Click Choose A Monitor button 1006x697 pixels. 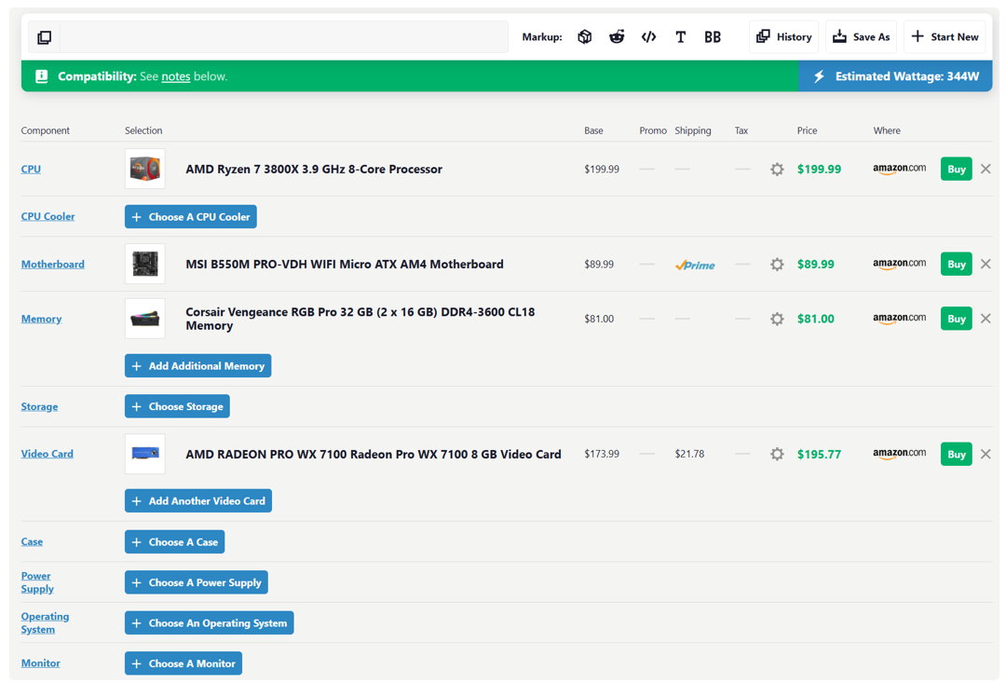184,663
